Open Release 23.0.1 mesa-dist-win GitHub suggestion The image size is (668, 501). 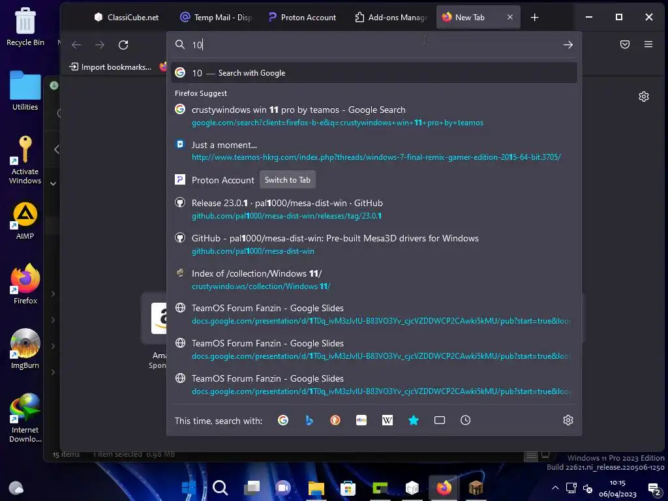(374, 209)
